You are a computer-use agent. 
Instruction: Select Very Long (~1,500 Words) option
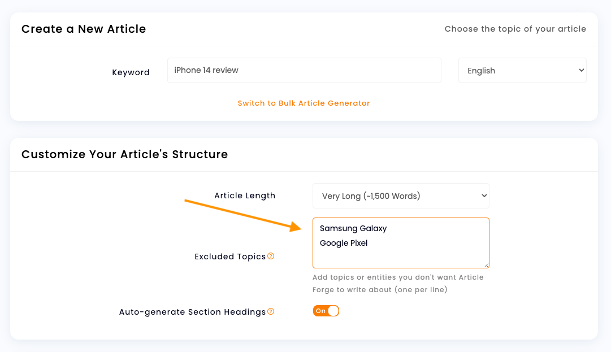pos(401,195)
